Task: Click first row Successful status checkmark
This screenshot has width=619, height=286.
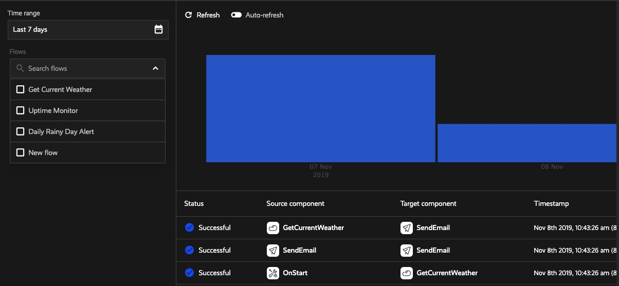Action: point(189,227)
